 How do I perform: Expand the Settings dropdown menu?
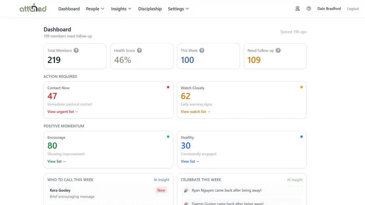click(x=178, y=9)
